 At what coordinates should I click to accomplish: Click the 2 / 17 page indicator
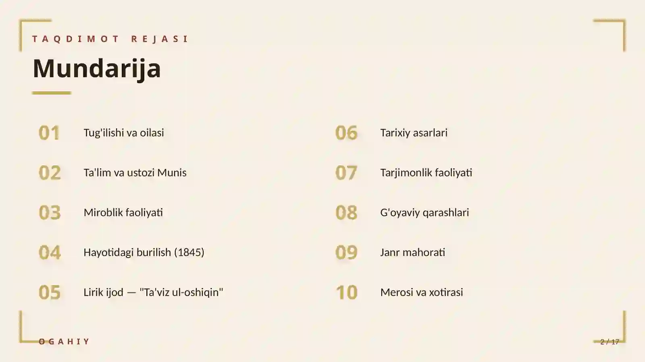[610, 342]
